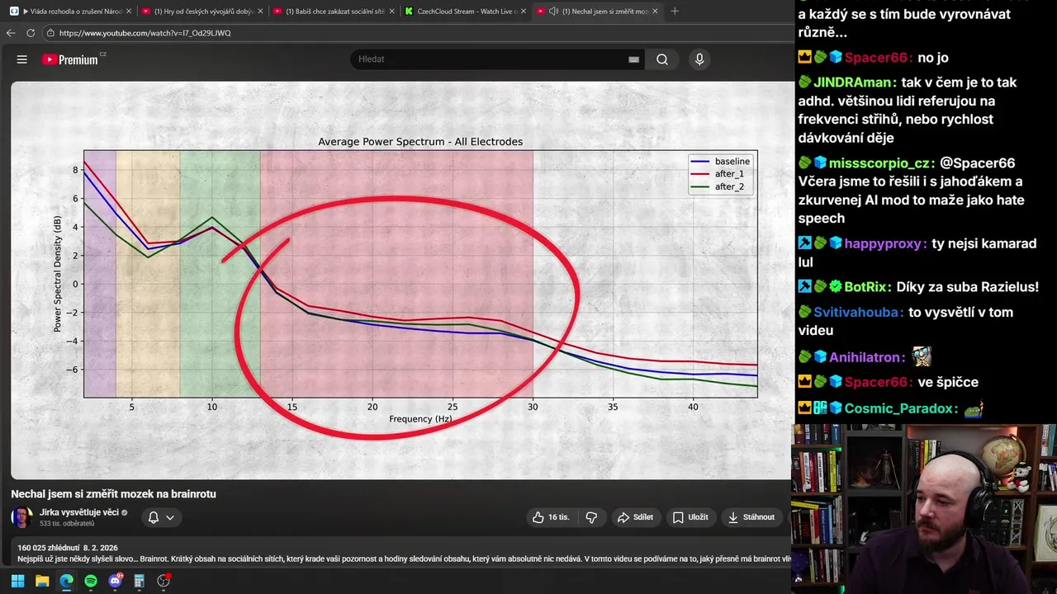This screenshot has height=594, width=1057.
Task: Switch to the 'Hry od českých vývojářů' tab
Action: [x=201, y=12]
